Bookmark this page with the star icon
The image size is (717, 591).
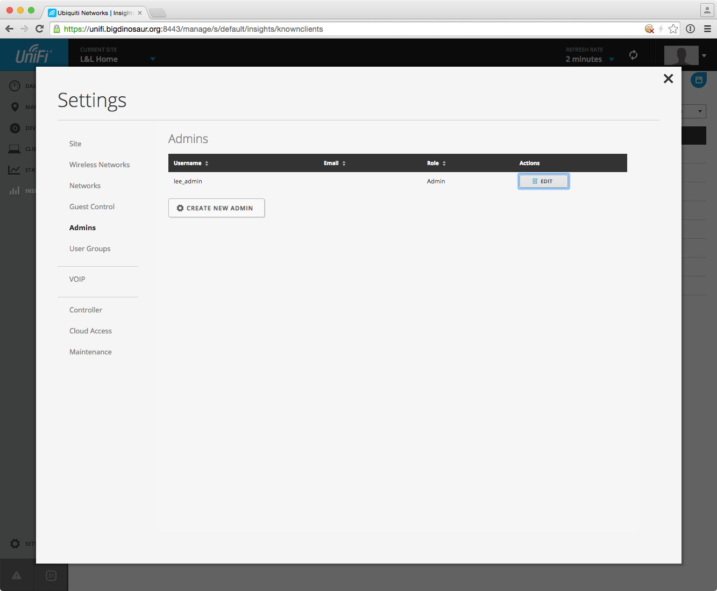pos(673,29)
